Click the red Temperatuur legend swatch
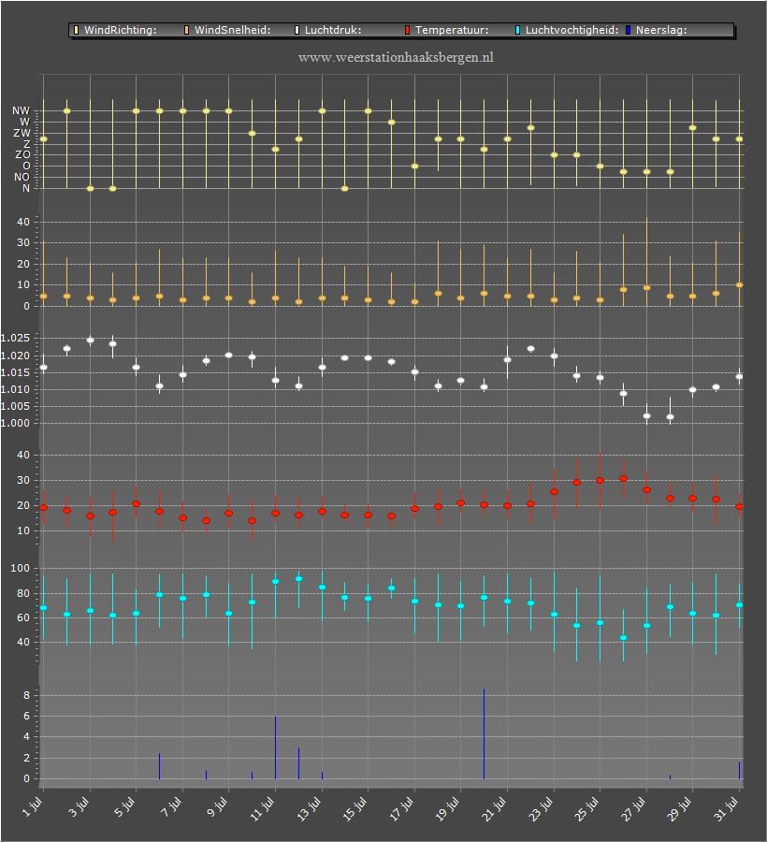Viewport: 767px width, 842px height. coord(408,30)
